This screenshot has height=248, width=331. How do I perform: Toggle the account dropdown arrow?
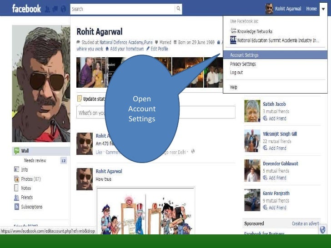tap(323, 9)
